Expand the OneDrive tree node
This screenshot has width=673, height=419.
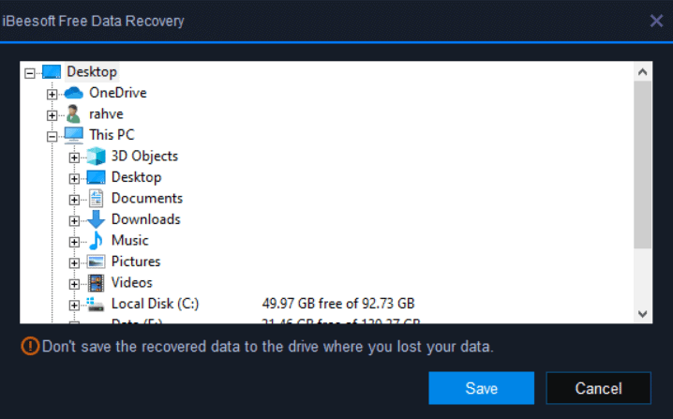click(52, 94)
